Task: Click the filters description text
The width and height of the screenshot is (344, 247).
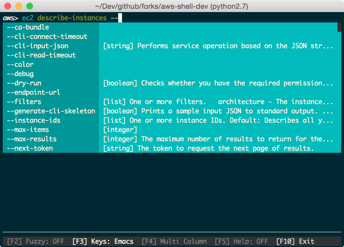Action: click(218, 102)
